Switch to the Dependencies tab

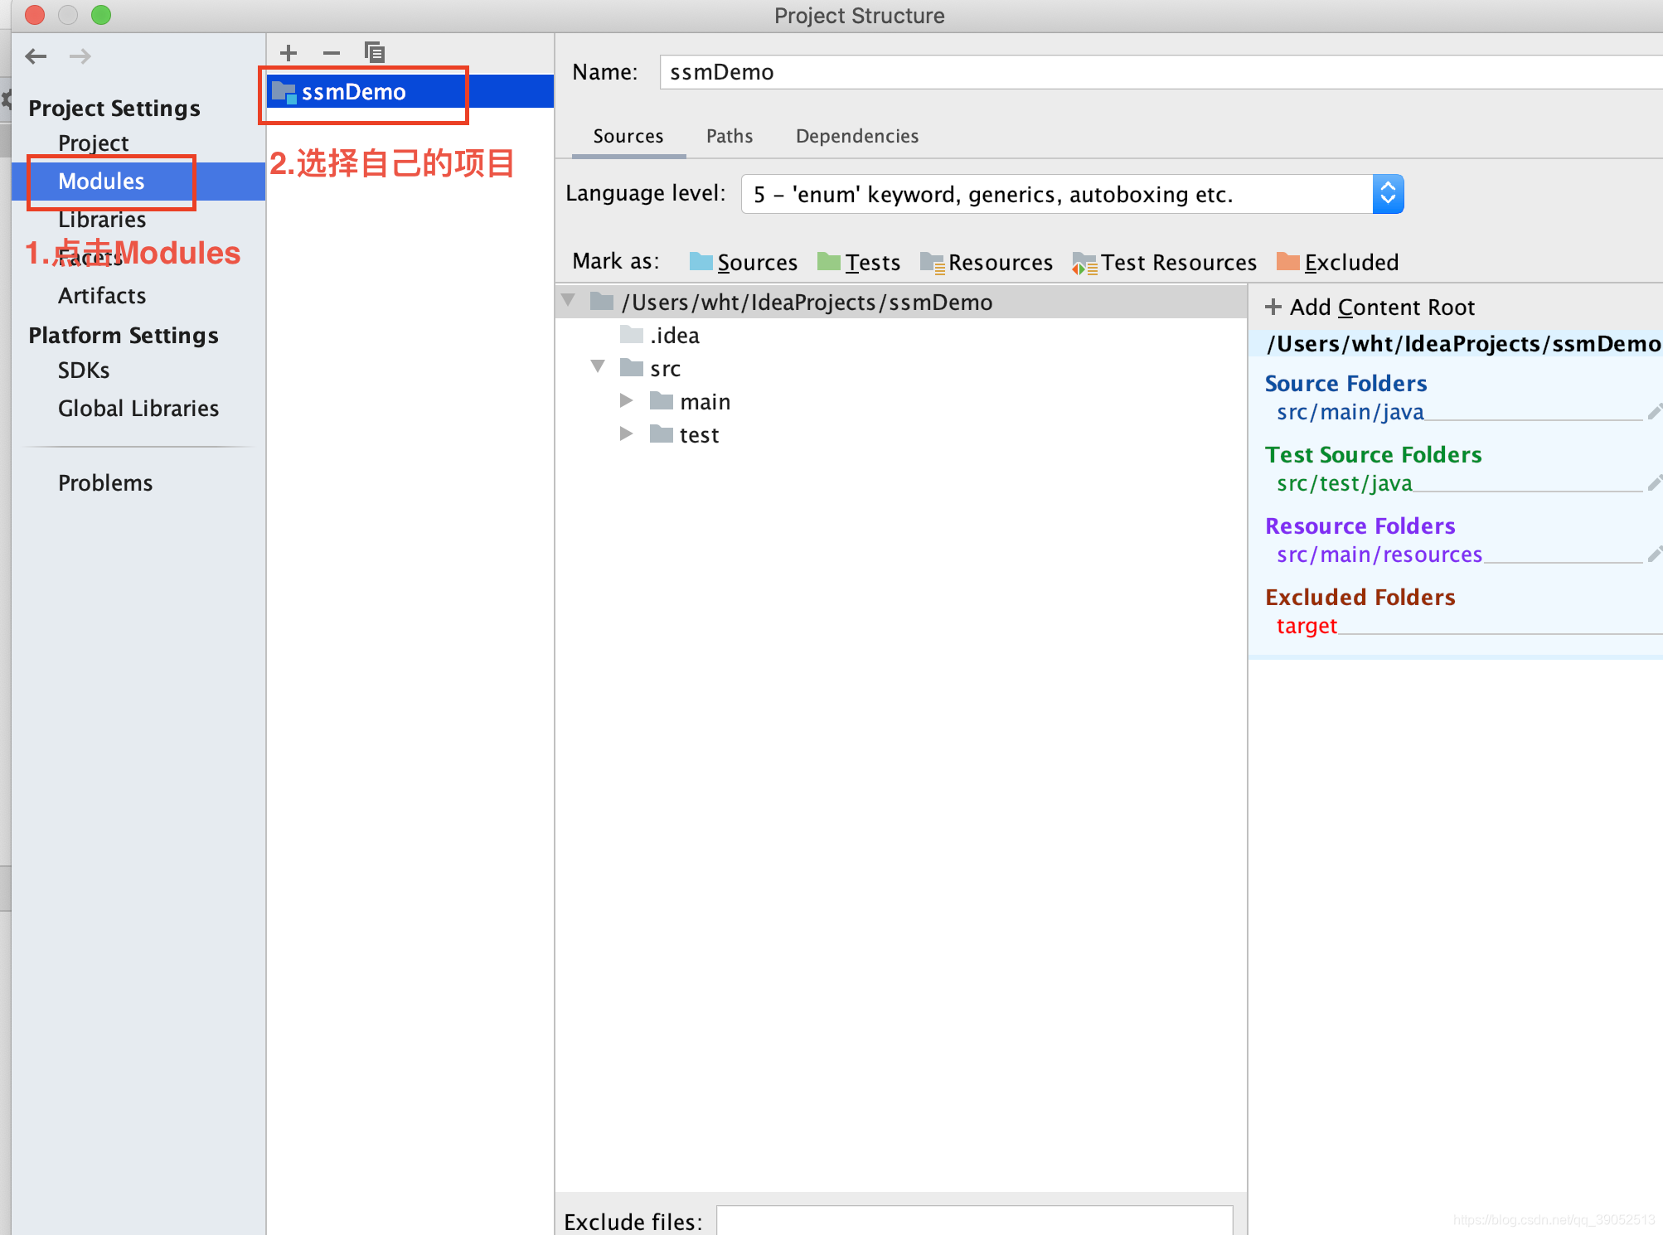(856, 136)
